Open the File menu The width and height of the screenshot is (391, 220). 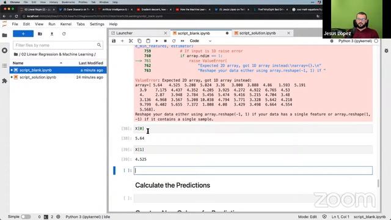[x=15, y=24]
